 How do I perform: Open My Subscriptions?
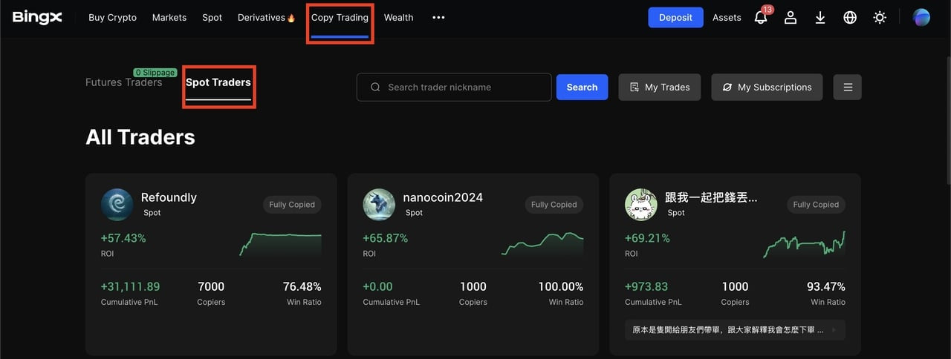[767, 87]
